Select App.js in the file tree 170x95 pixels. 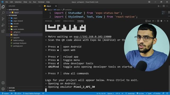click(24, 35)
